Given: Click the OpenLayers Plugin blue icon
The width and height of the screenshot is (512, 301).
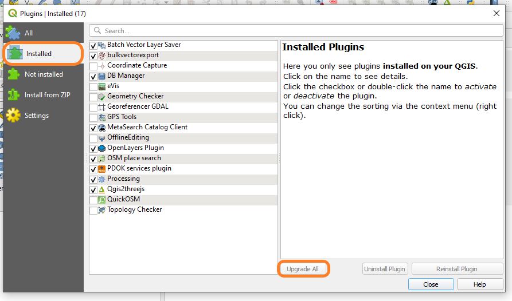Looking at the screenshot, I should pos(102,149).
